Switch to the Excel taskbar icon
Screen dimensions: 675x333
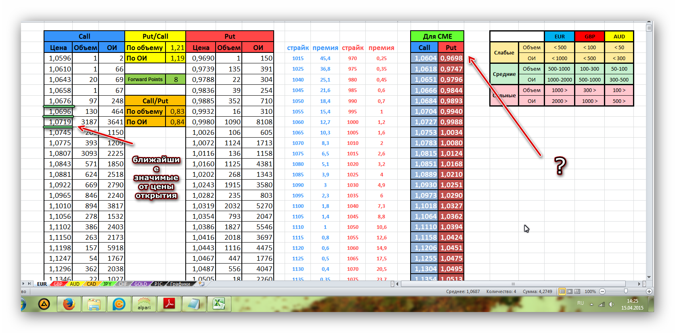219,304
